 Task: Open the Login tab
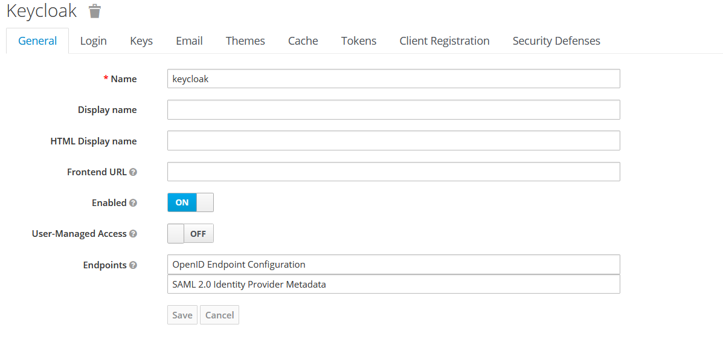(93, 40)
